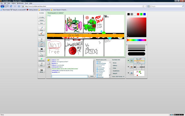The height and width of the screenshot is (116, 185).
Task: Choose the thickest brush size stroke
Action: pyautogui.click(x=137, y=54)
